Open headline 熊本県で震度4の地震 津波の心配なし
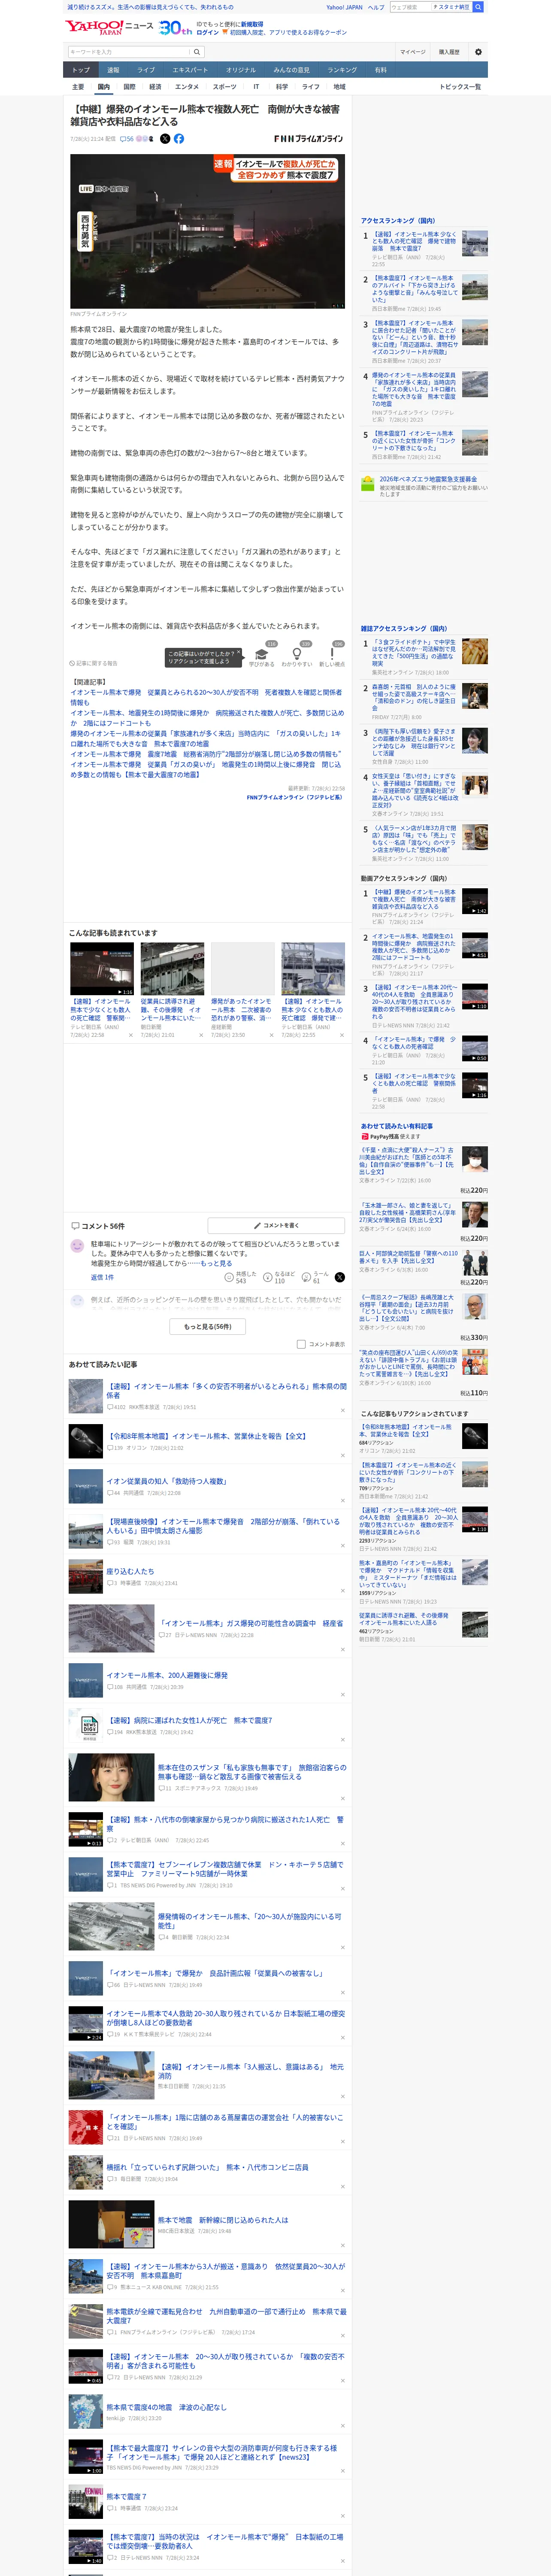This screenshot has width=551, height=2576. (166, 2407)
